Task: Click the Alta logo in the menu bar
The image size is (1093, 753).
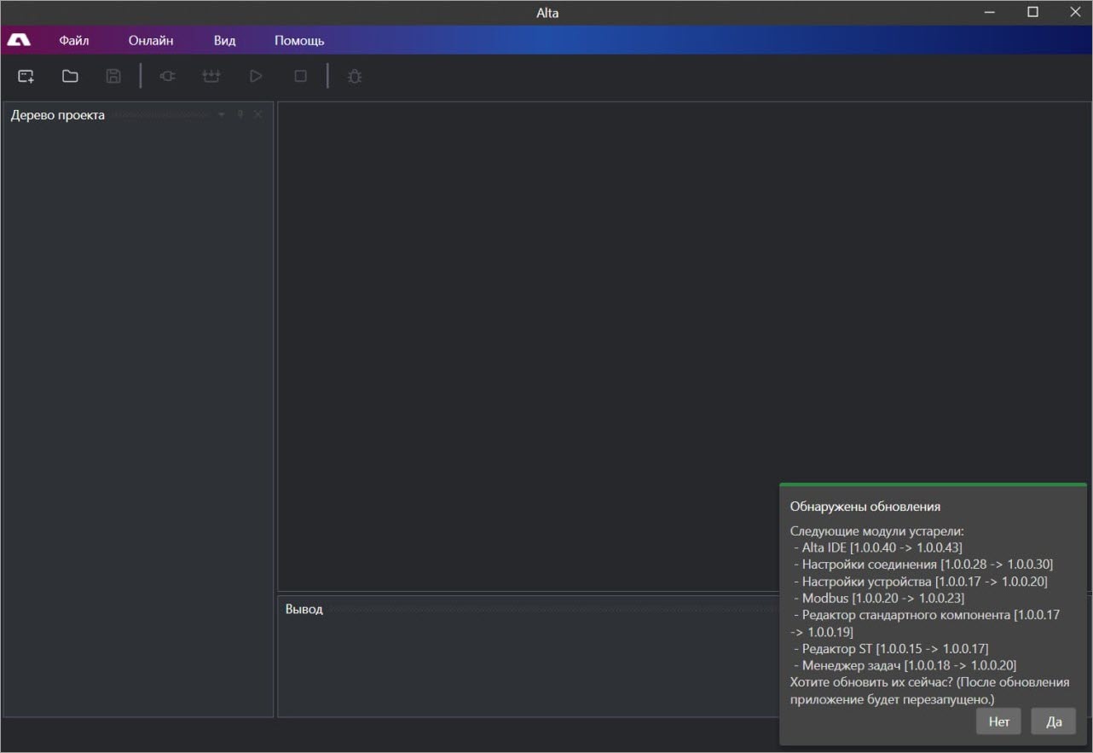Action: (x=19, y=40)
